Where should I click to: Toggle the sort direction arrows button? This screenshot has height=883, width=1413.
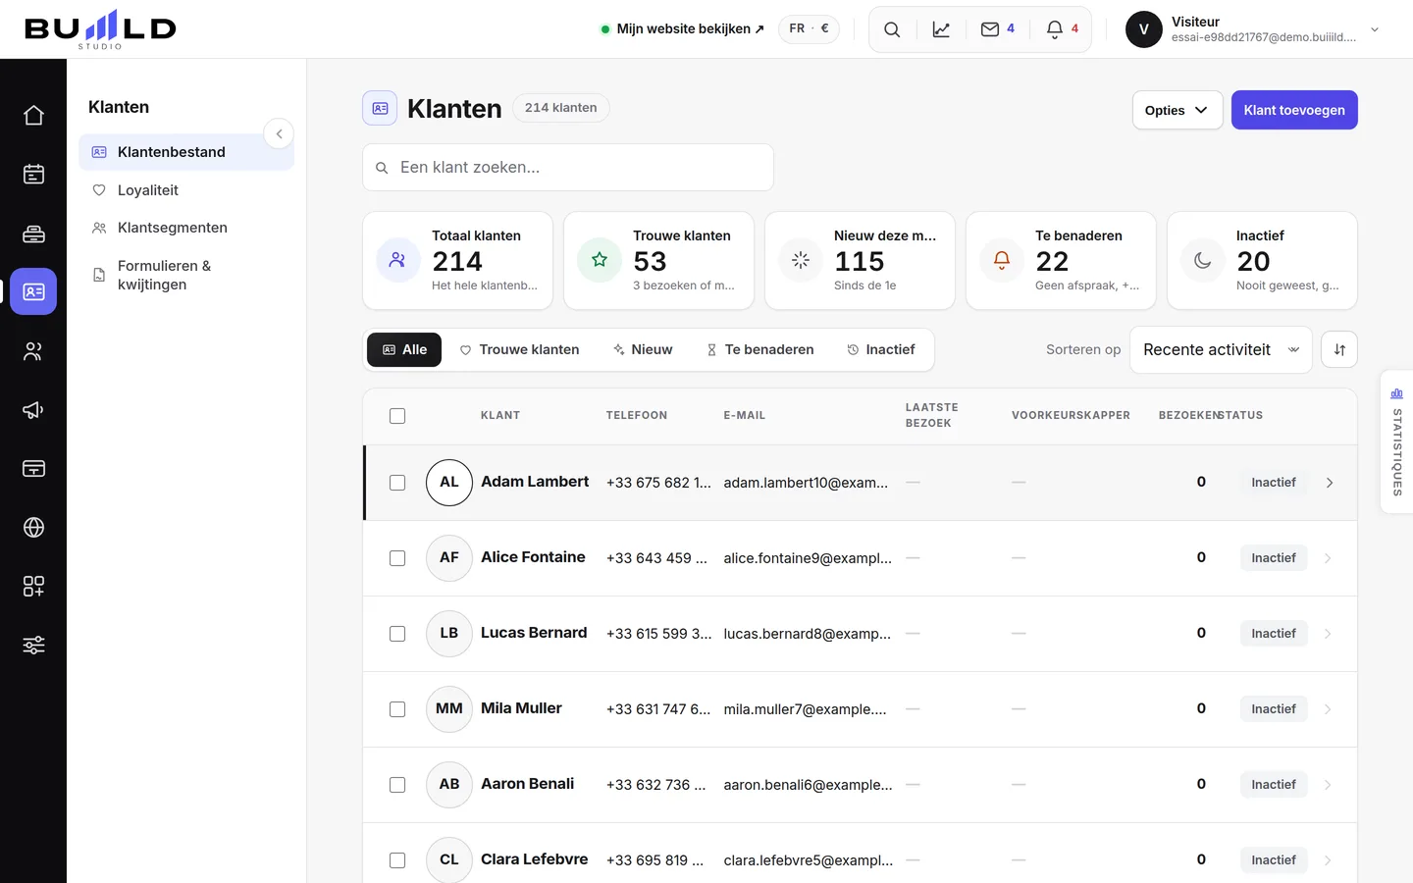1339,349
